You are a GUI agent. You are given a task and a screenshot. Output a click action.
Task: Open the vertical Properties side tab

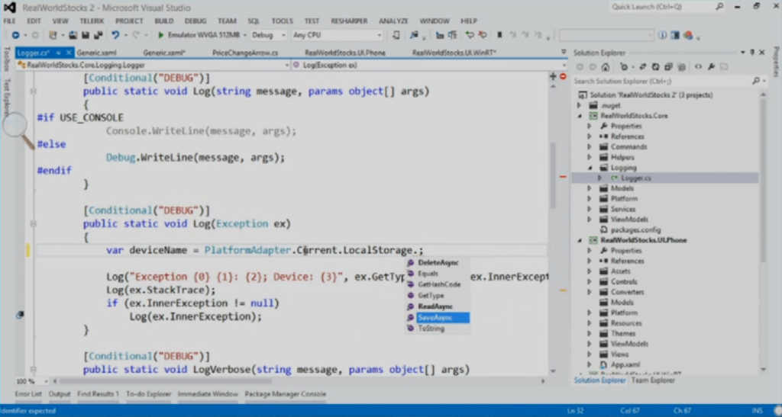tap(776, 62)
